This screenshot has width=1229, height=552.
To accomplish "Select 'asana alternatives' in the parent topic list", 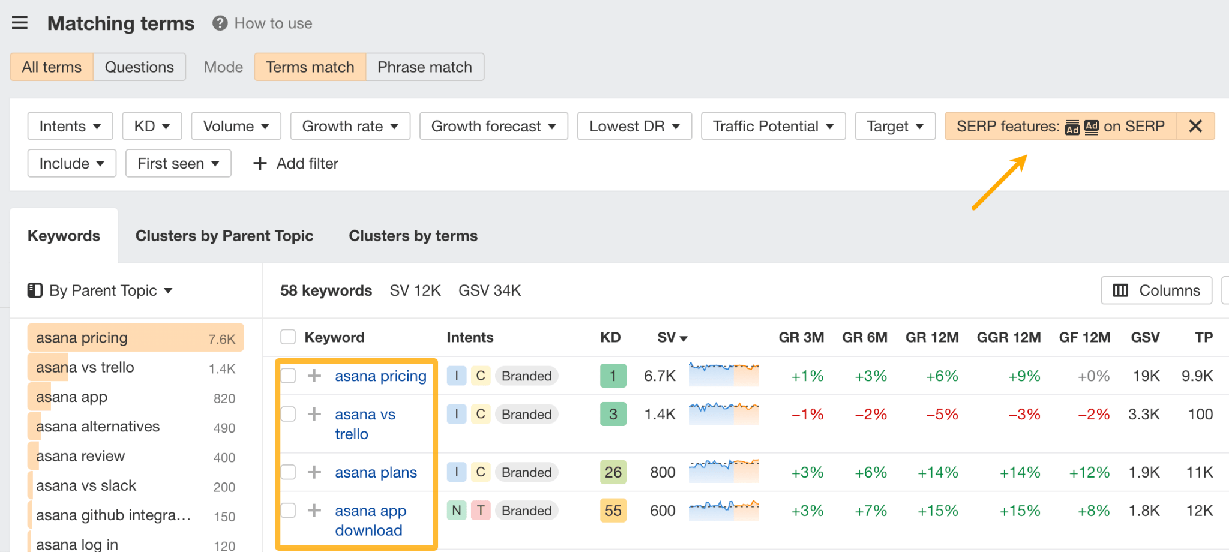I will point(97,426).
